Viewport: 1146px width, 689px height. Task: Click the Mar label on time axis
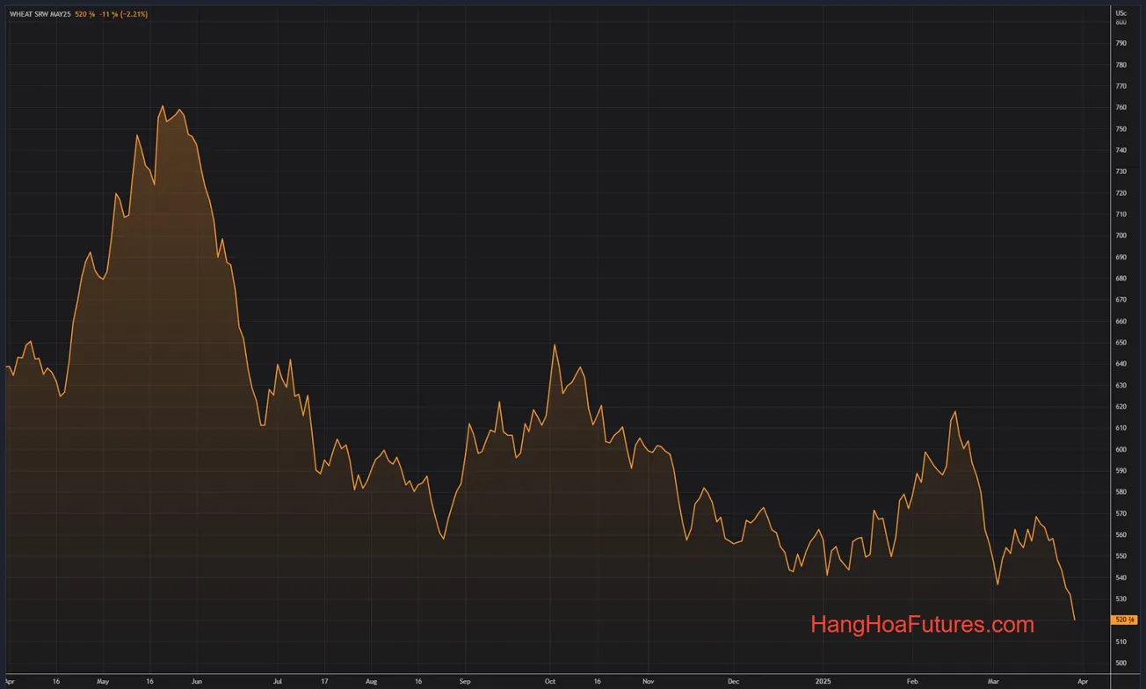(x=993, y=681)
